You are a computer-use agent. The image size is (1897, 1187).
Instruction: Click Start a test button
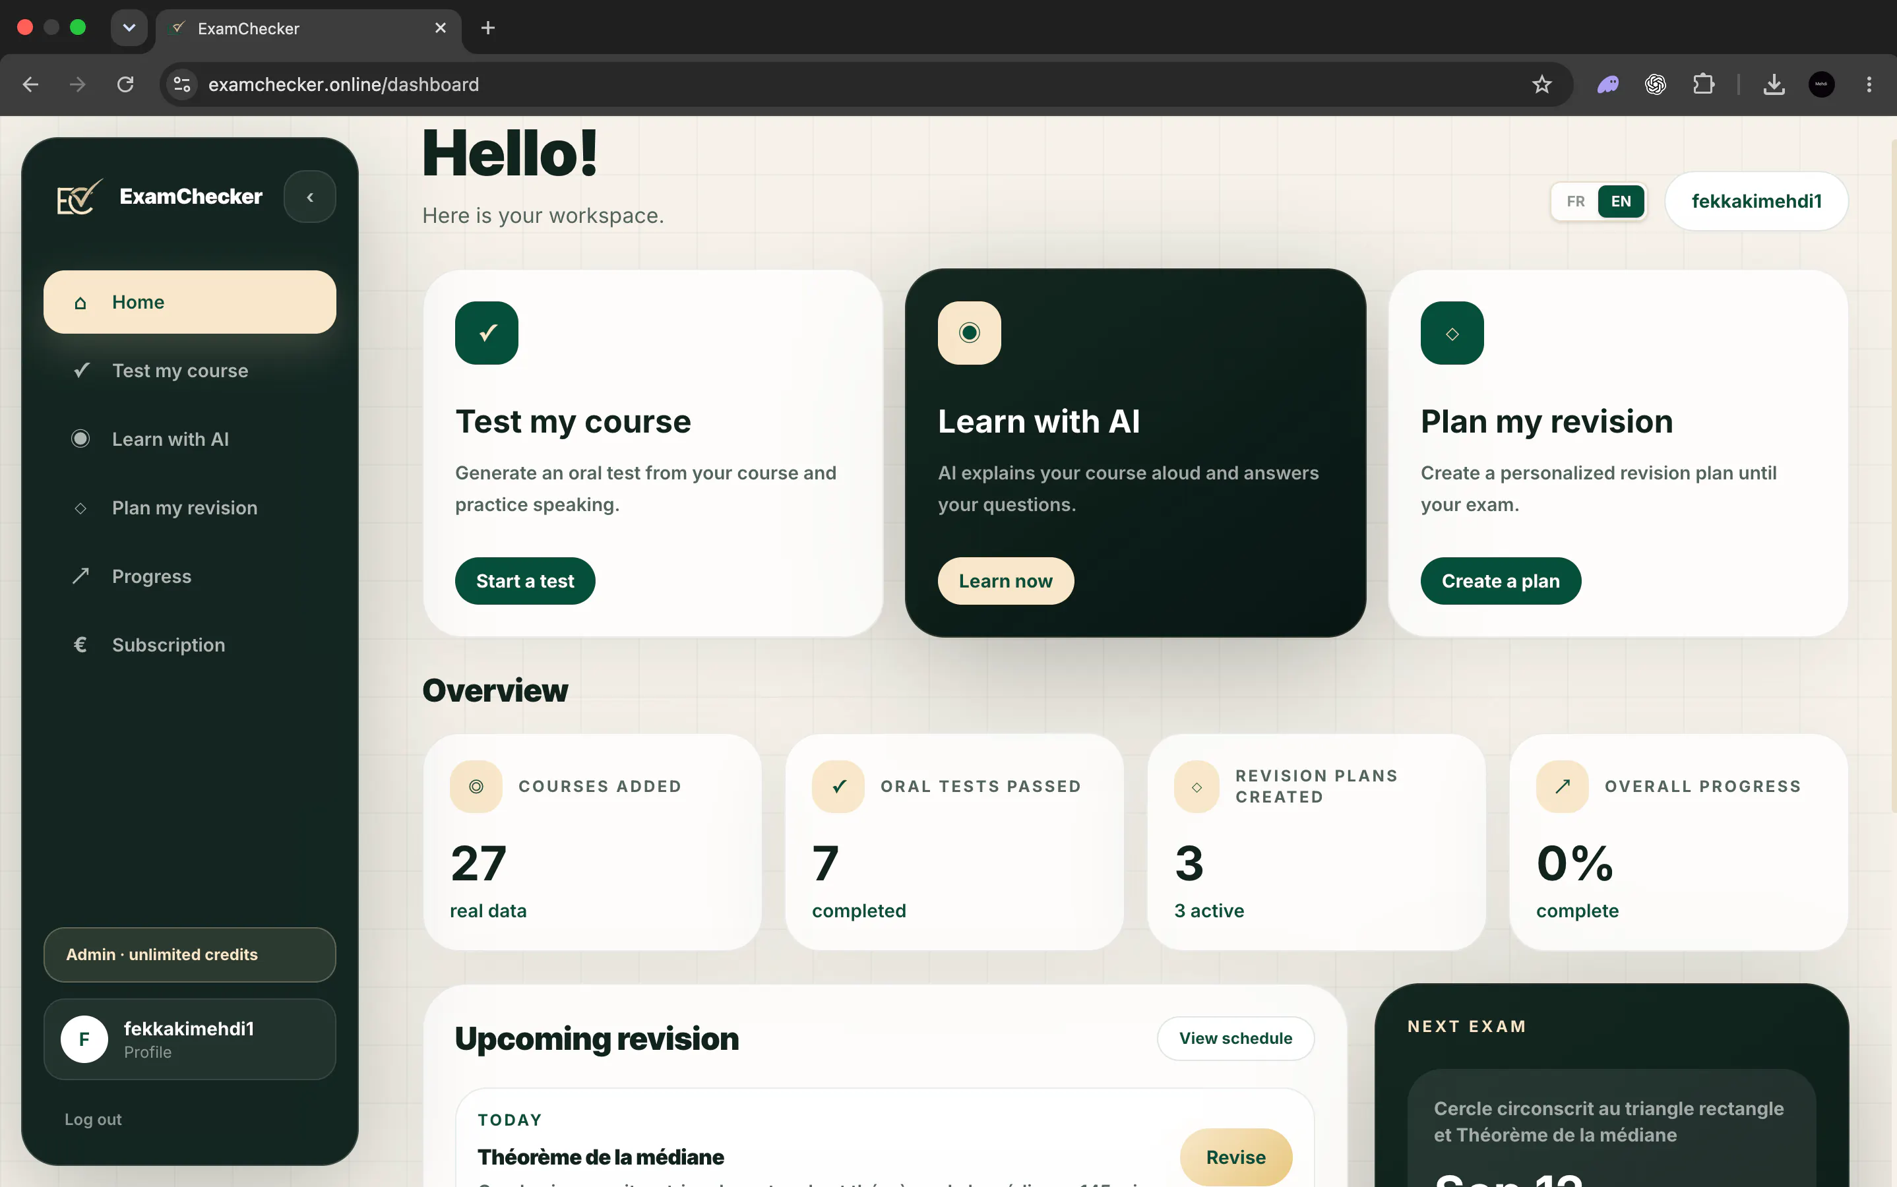[x=525, y=581]
